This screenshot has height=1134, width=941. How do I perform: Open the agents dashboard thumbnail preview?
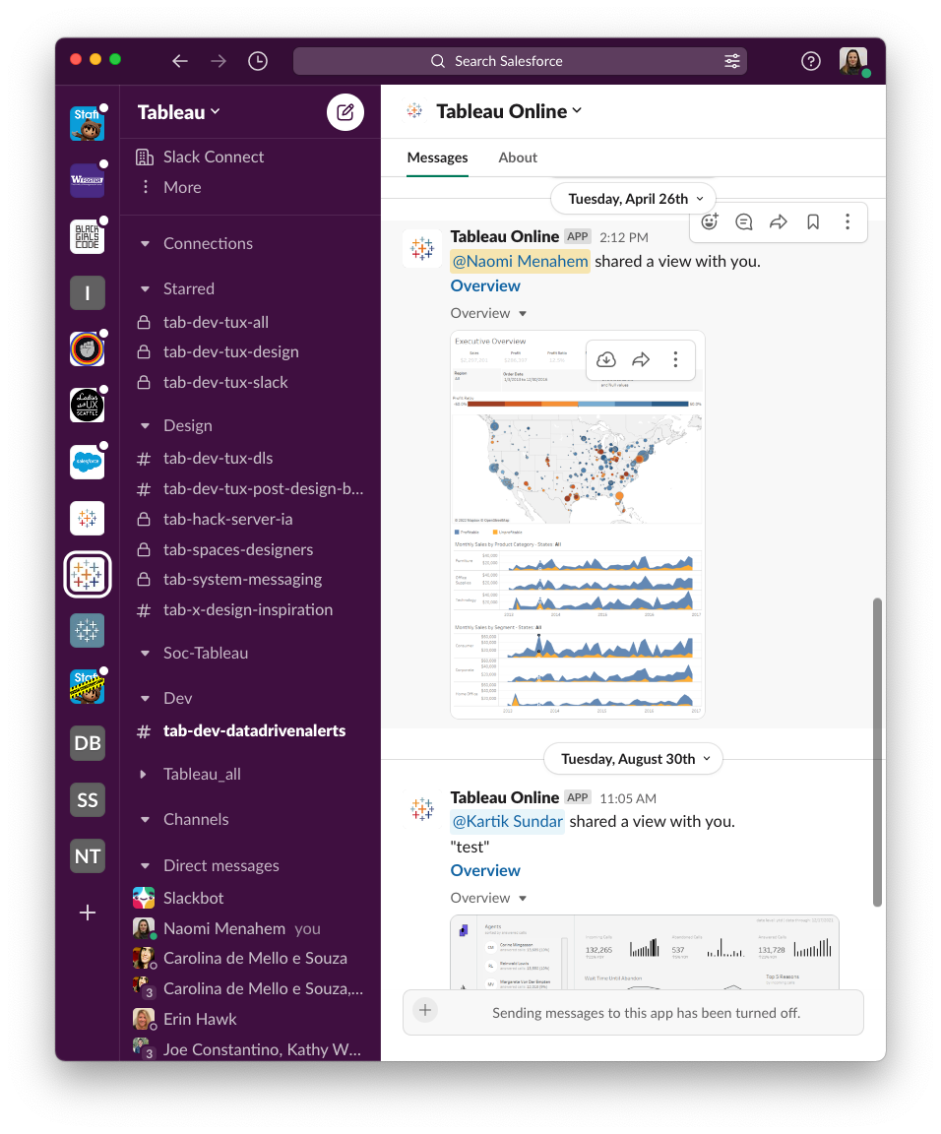tap(645, 953)
